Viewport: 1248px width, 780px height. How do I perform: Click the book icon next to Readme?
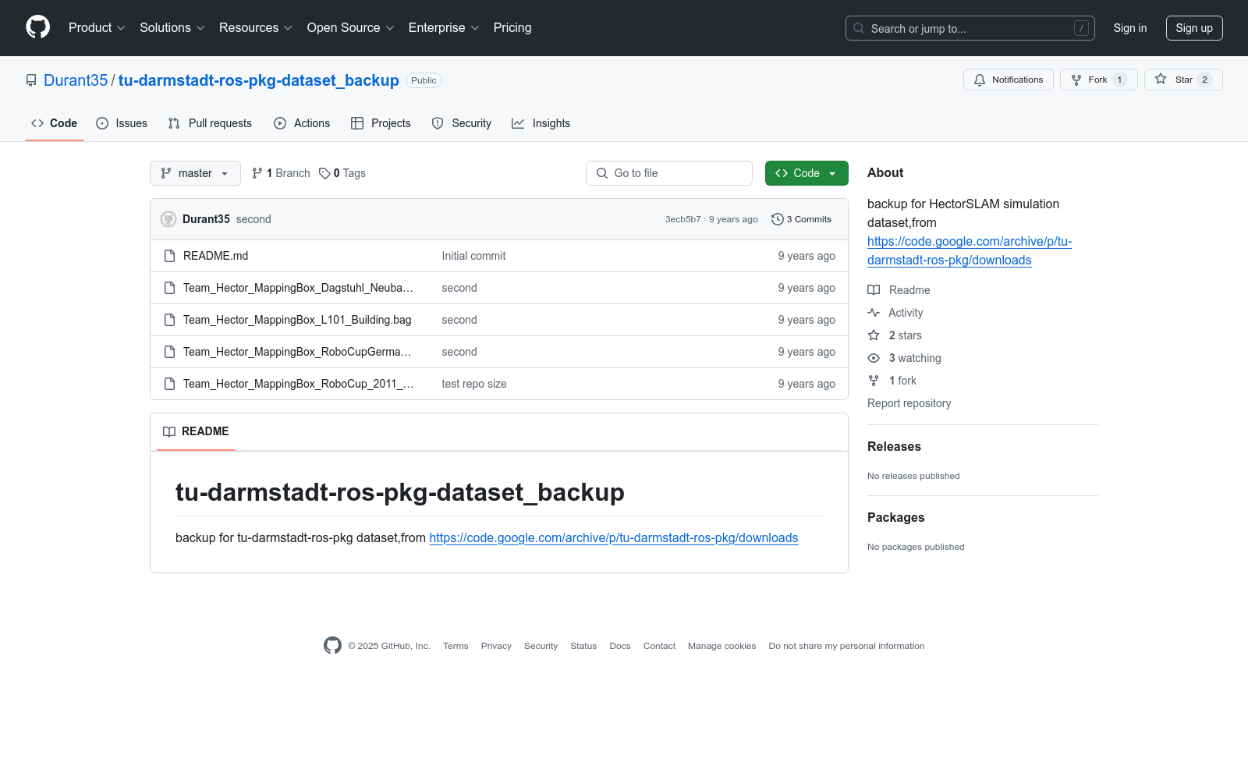(874, 290)
